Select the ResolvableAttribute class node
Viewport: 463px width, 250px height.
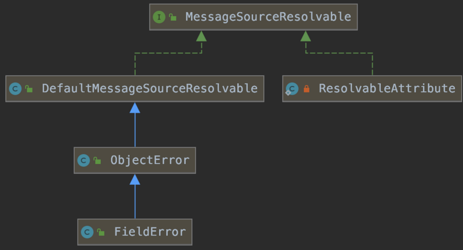[387, 89]
